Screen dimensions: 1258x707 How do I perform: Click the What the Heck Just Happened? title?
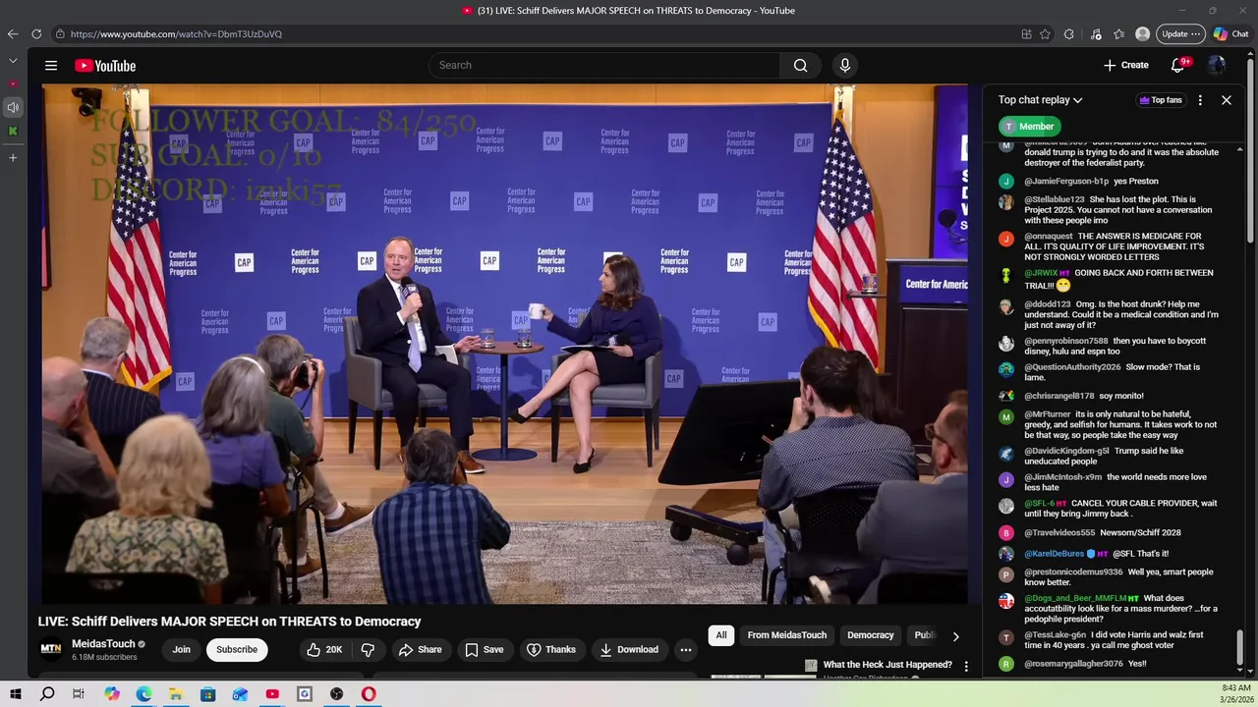tap(887, 665)
